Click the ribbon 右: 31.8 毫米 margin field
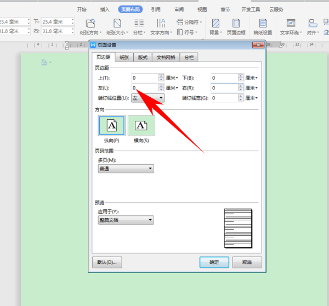The image size is (329, 306). tap(58, 31)
